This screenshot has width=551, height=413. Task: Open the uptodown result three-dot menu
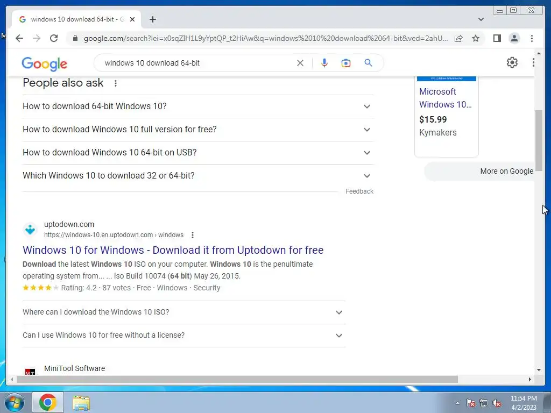point(192,235)
